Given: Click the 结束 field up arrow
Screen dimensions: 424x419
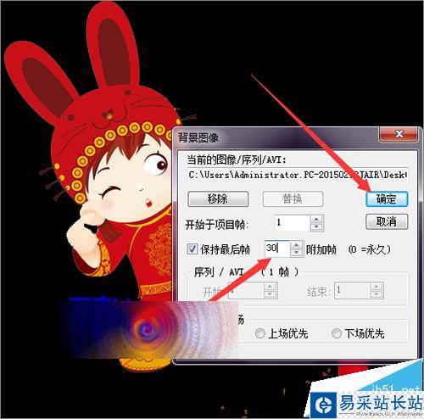Looking at the screenshot, I should [377, 287].
